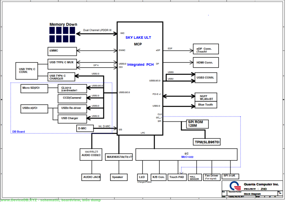Click the Speaker box
287x202 pixels.
(x=119, y=177)
